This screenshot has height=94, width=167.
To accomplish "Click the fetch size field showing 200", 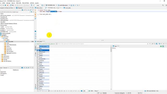I will [85, 91].
